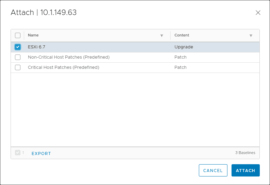Screen dimensions: 270x185
Task: Uncheck the ESXi 6.7 baseline checkbox
Action: (18, 47)
